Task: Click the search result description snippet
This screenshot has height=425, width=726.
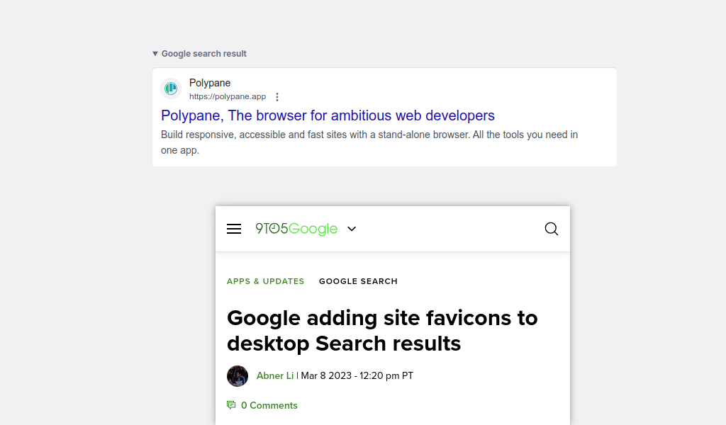Action: point(369,142)
